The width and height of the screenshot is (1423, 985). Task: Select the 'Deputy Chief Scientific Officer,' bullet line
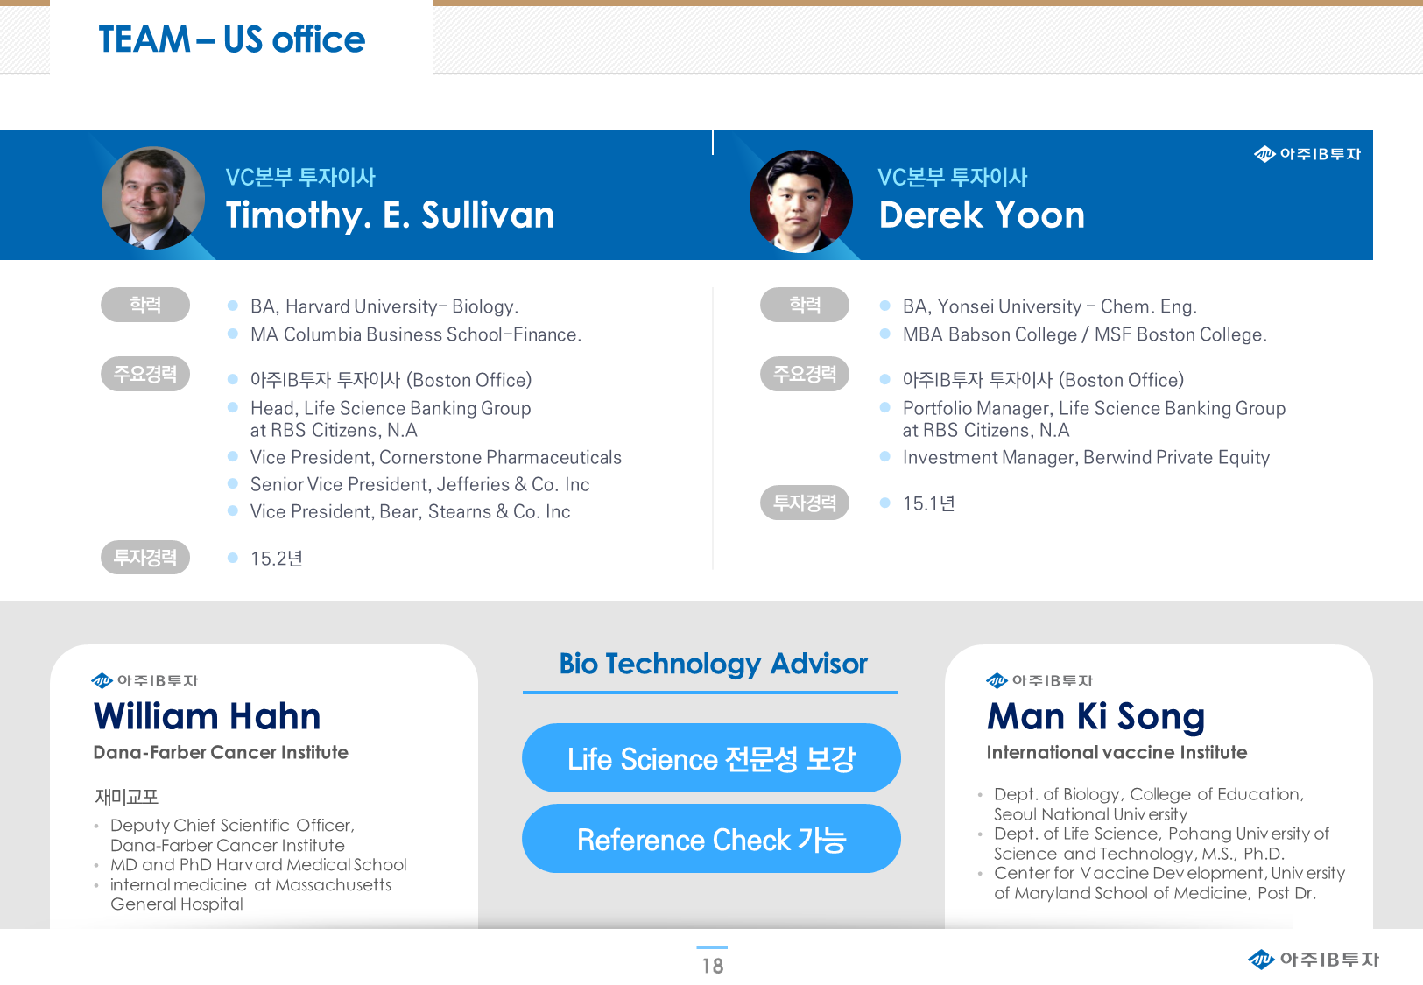(232, 825)
